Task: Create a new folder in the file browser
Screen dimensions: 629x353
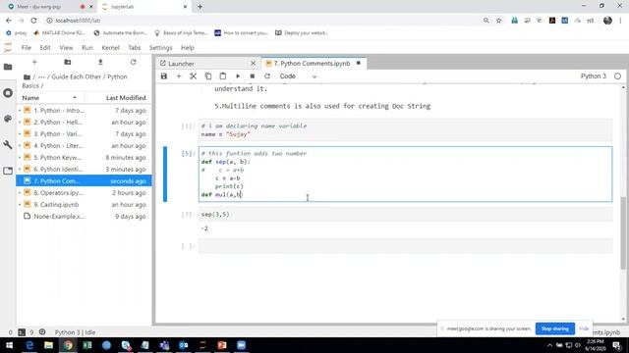Action: (68, 62)
